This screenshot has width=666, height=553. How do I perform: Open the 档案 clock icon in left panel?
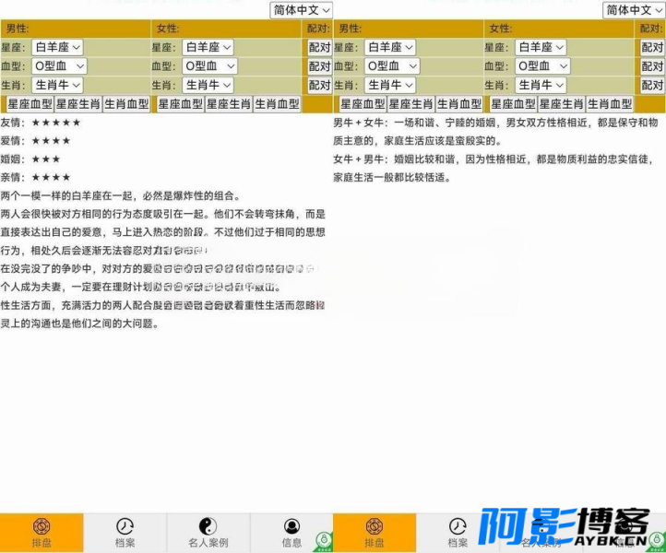coord(125,533)
